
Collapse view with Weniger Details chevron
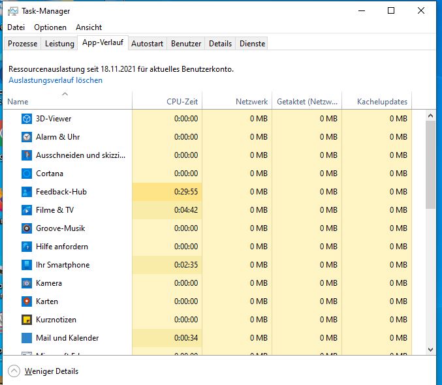(14, 371)
